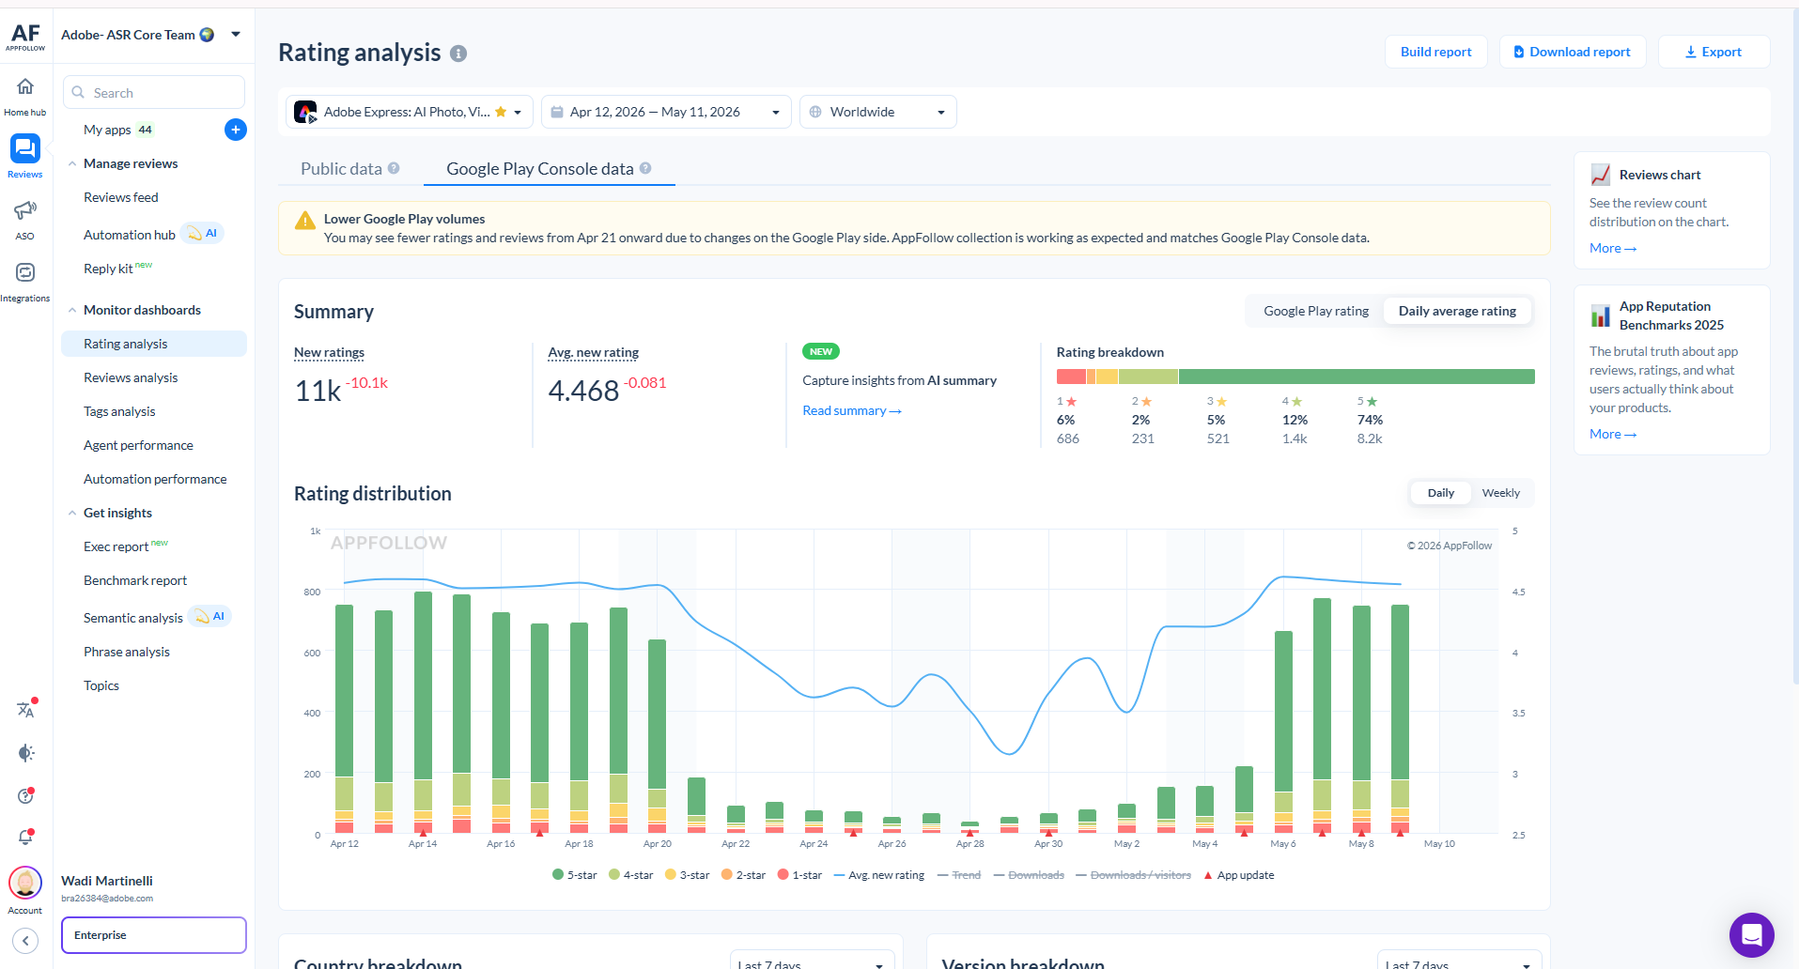The height and width of the screenshot is (969, 1799).
Task: Open the Adobe Express app selector dropdown
Action: coord(410,112)
